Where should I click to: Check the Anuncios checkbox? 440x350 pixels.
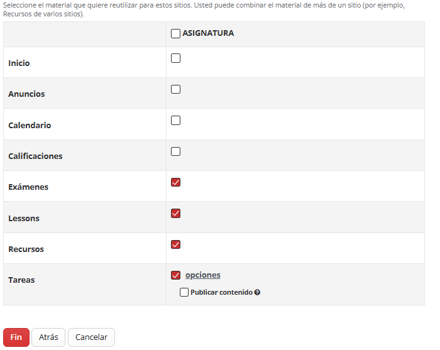pyautogui.click(x=175, y=89)
